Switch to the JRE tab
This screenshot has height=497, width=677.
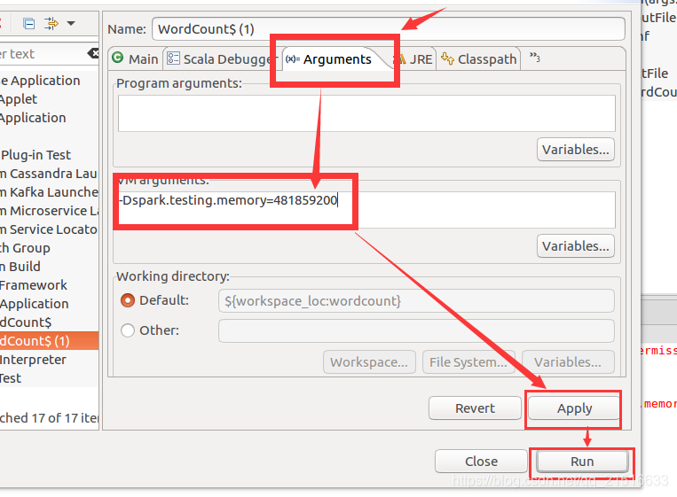413,59
